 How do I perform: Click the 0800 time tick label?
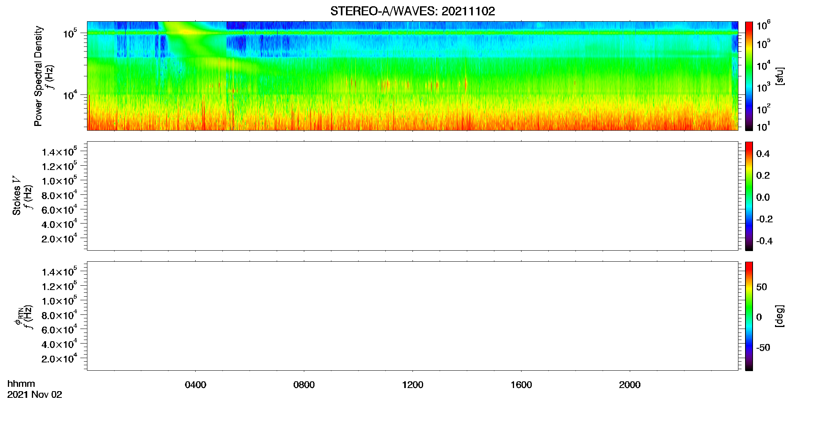[x=304, y=384]
